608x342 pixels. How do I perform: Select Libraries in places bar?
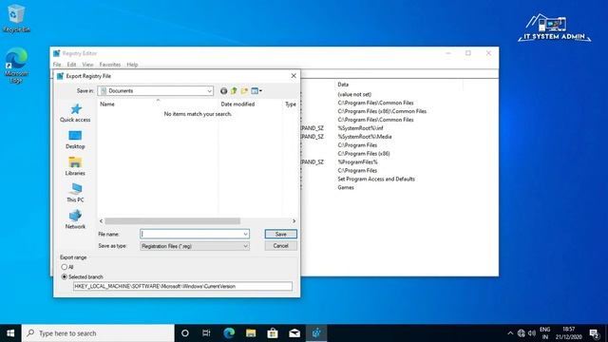[x=75, y=167]
